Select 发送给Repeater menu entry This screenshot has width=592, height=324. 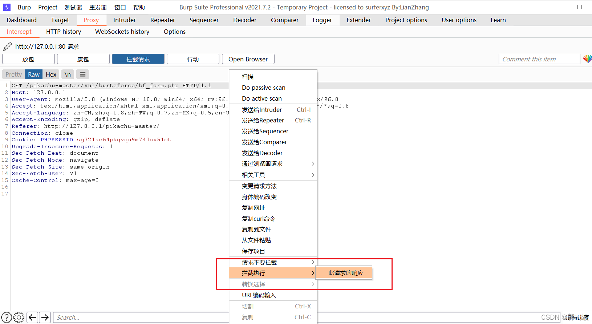(x=273, y=120)
